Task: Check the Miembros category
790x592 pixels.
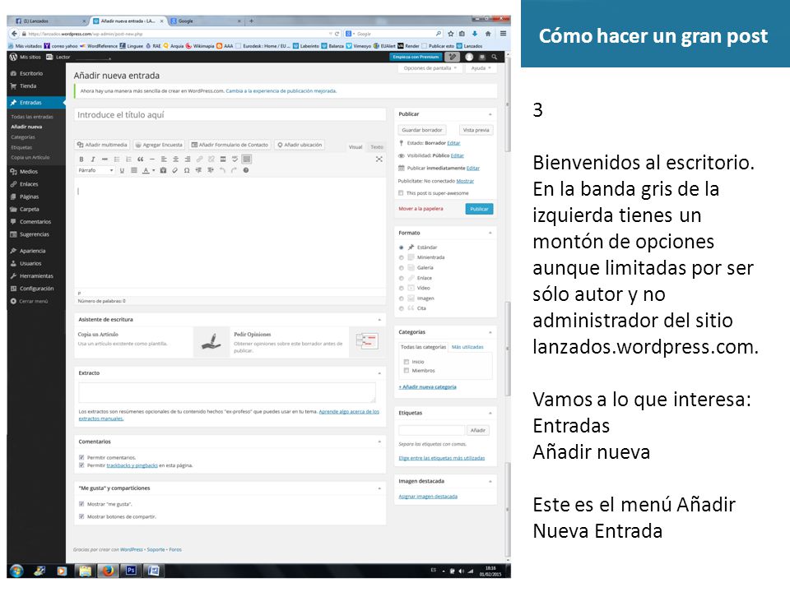Action: 406,371
